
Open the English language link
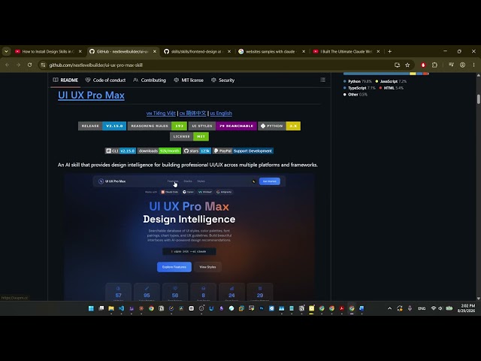pyautogui.click(x=221, y=114)
